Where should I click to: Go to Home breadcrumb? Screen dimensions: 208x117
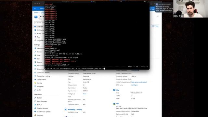pos(36,13)
